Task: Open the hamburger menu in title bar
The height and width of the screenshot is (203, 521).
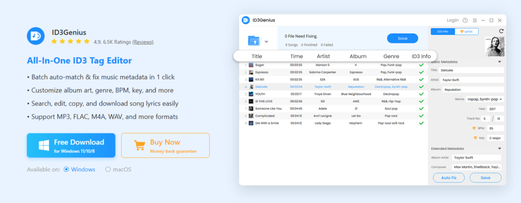Action: [x=475, y=20]
